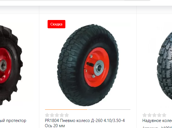Click first rating star of Надувное колесо

144,115
